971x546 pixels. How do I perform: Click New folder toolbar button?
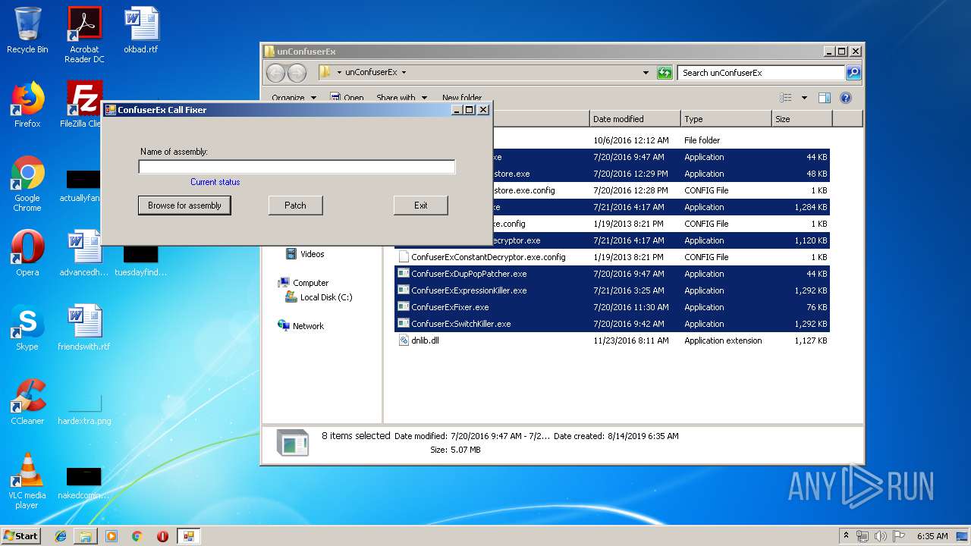[x=462, y=98]
